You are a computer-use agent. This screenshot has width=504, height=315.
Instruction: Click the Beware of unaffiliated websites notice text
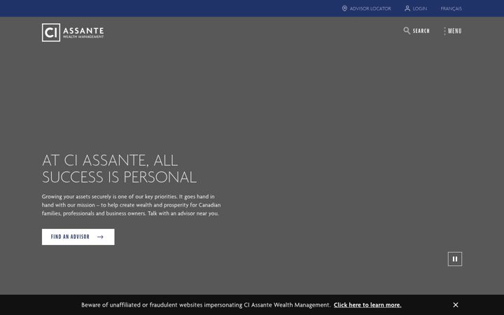click(206, 304)
